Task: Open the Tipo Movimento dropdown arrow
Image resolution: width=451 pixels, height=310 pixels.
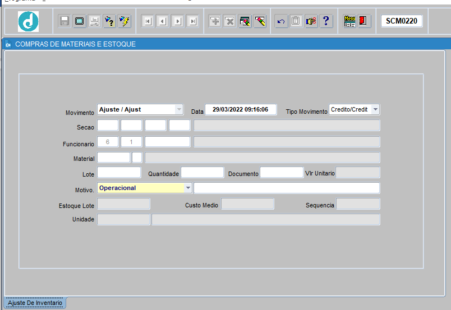Action: tap(375, 109)
